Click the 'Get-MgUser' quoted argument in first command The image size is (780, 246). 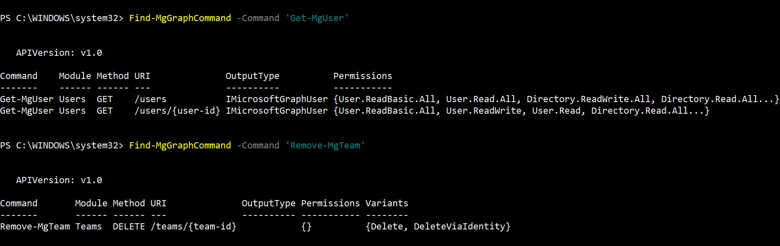tap(317, 18)
